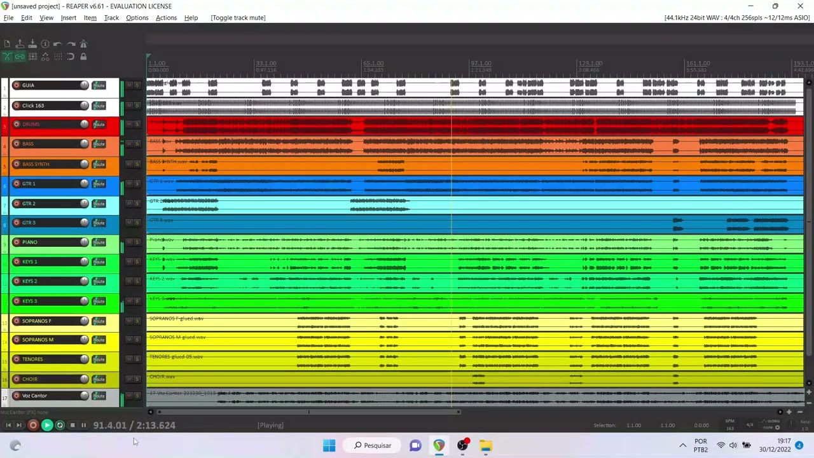This screenshot has width=814, height=458.
Task: Solo the TENORES track
Action: point(137,359)
